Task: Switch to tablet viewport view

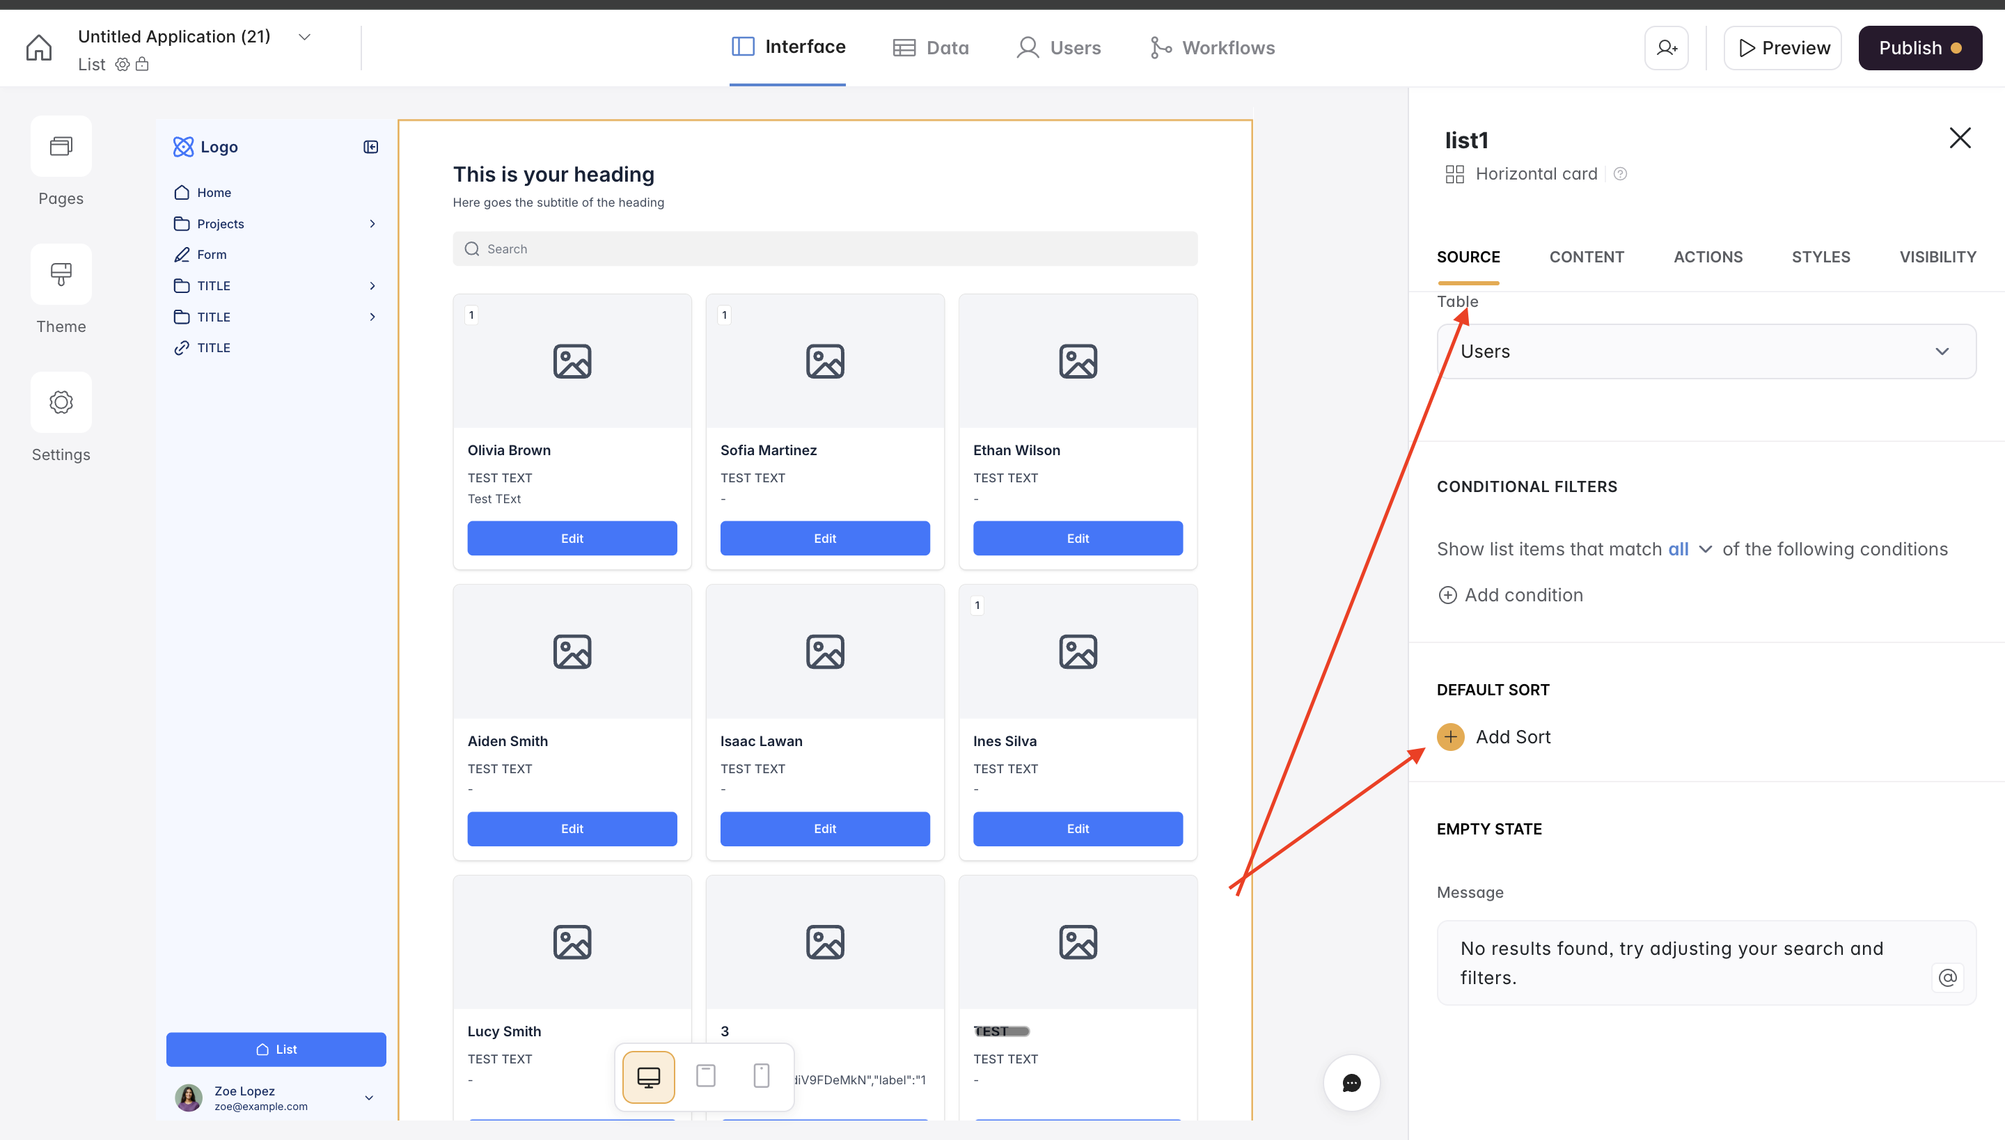Action: coord(706,1076)
